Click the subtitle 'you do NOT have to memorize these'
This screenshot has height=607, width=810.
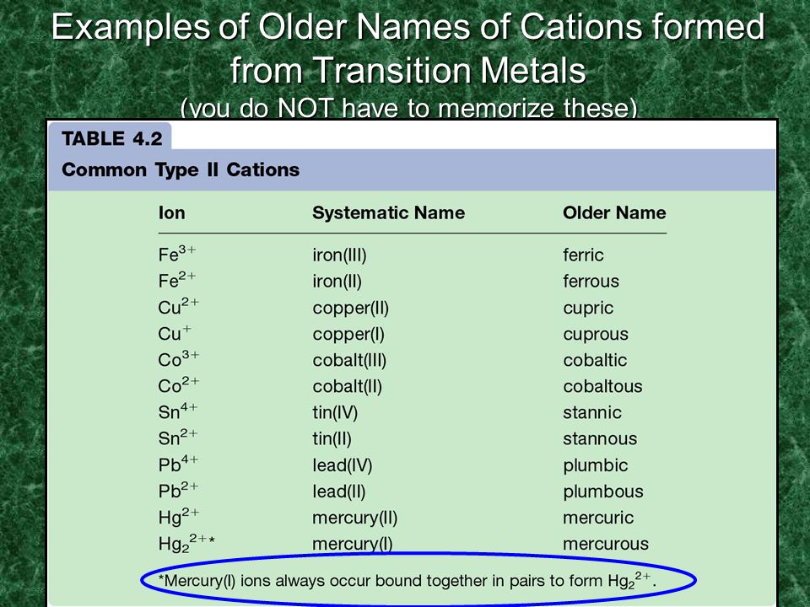pyautogui.click(x=408, y=108)
